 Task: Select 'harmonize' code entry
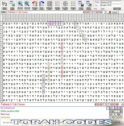coord(5,117)
